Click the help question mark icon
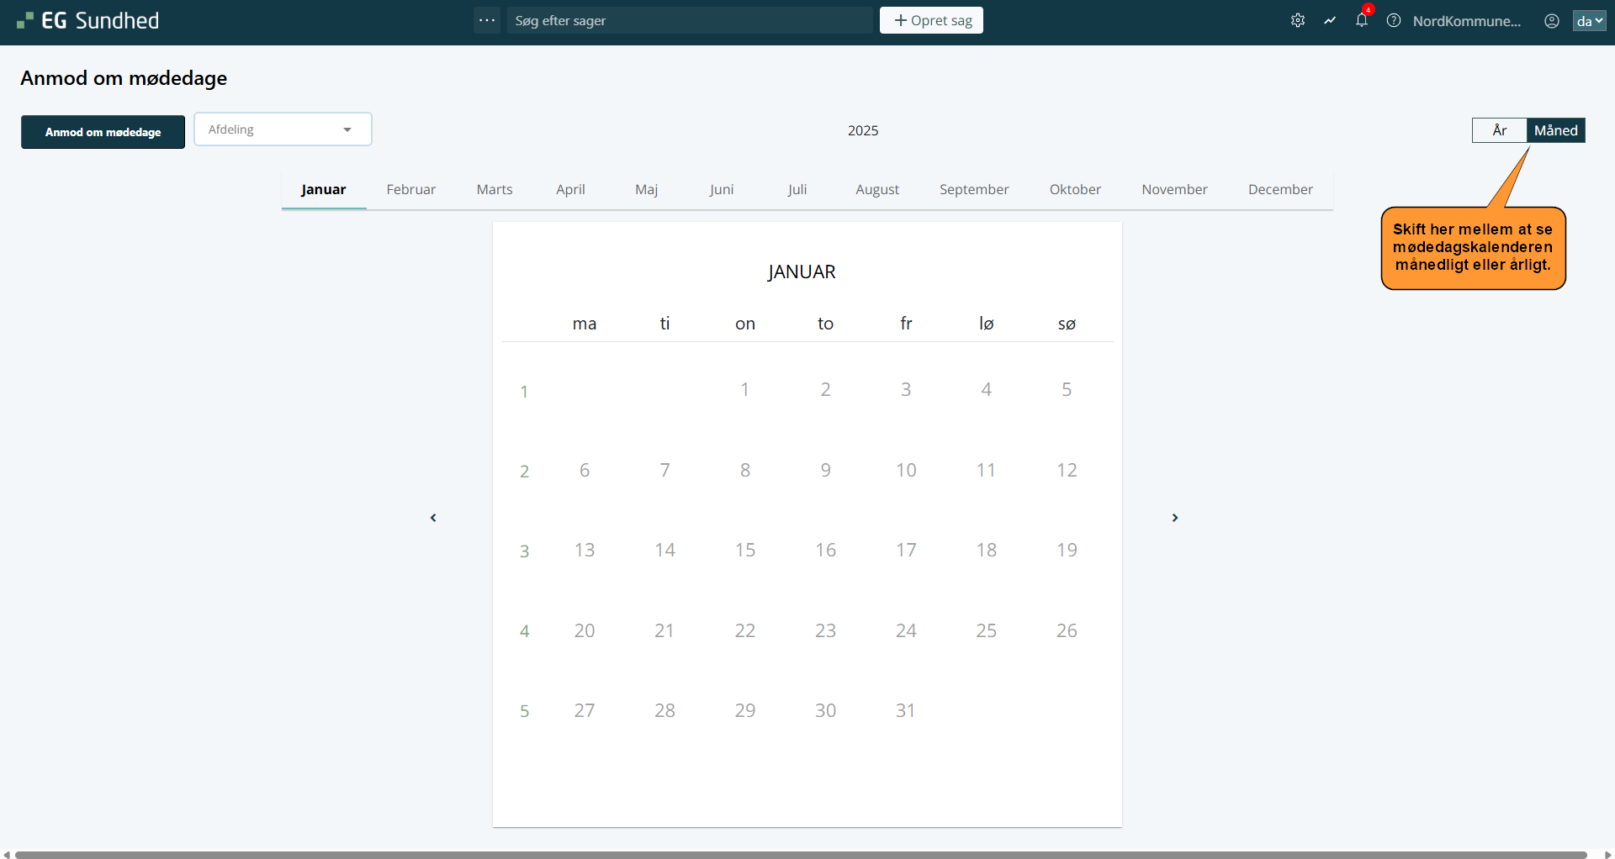This screenshot has height=859, width=1615. pyautogui.click(x=1394, y=21)
